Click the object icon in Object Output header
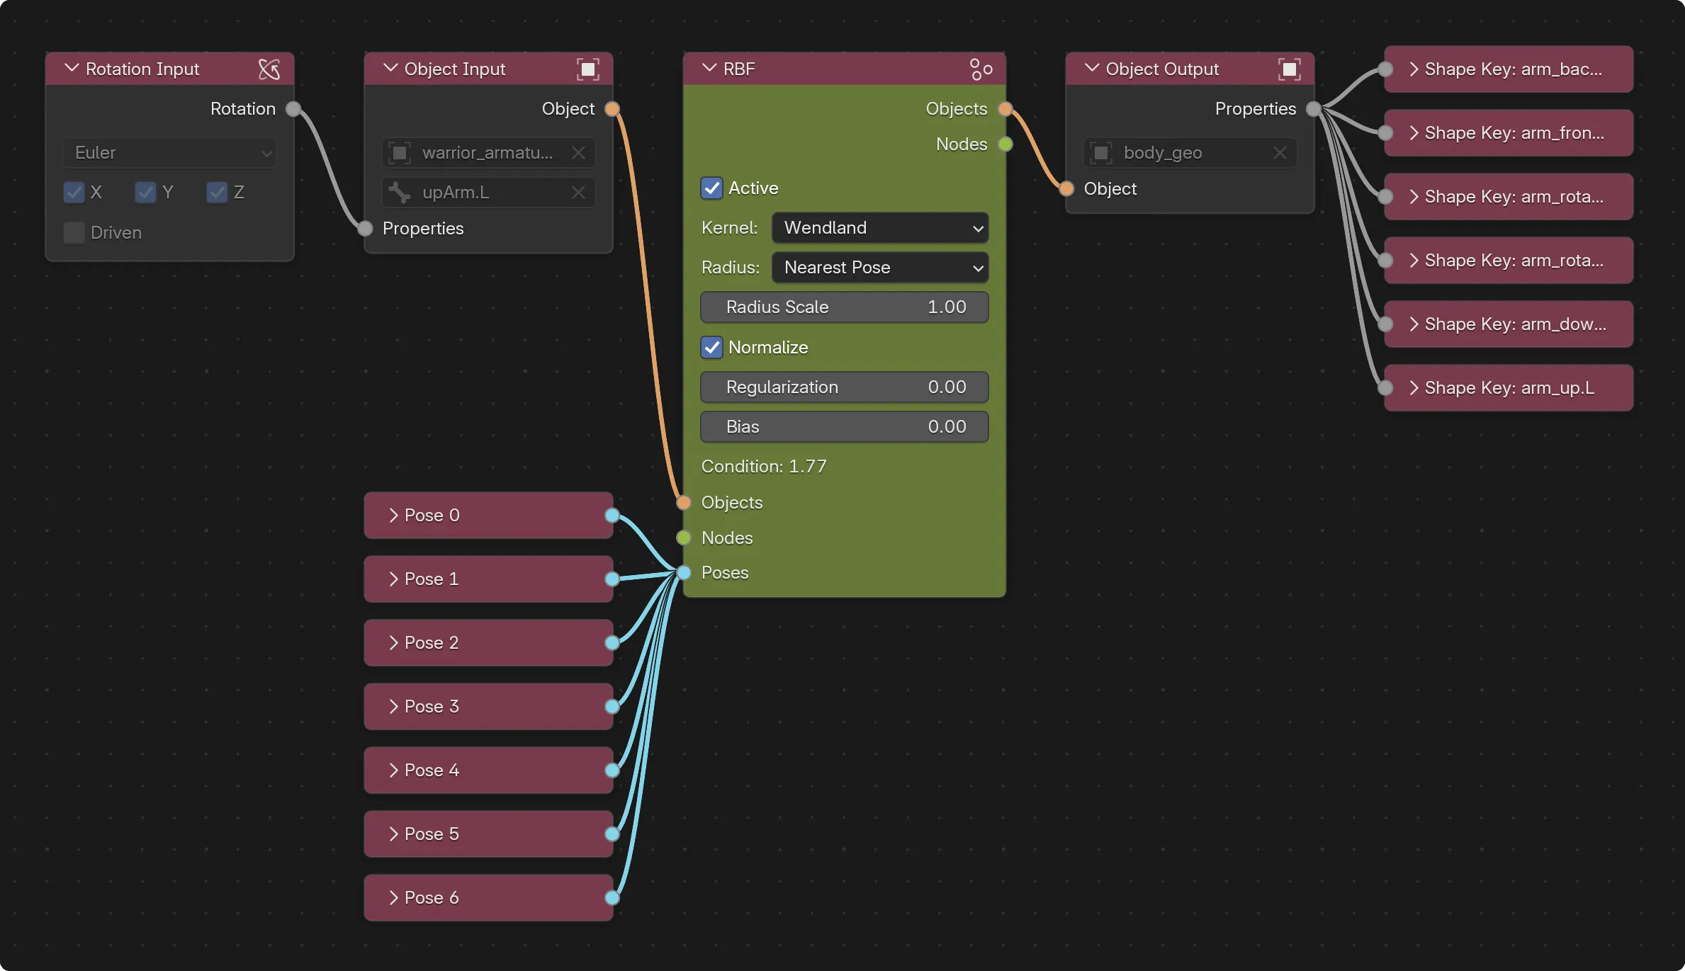The width and height of the screenshot is (1685, 971). pyautogui.click(x=1290, y=69)
